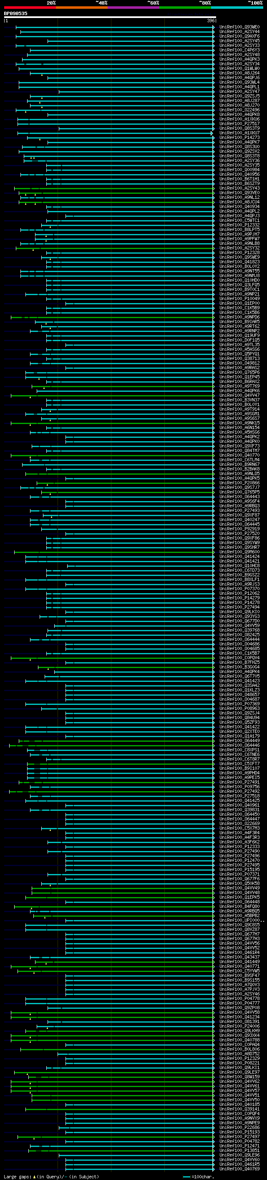Image resolution: width=267 pixels, height=1180 pixels.
Task: Select hit UniRef100_C4P6Y3
Action: [239, 50]
